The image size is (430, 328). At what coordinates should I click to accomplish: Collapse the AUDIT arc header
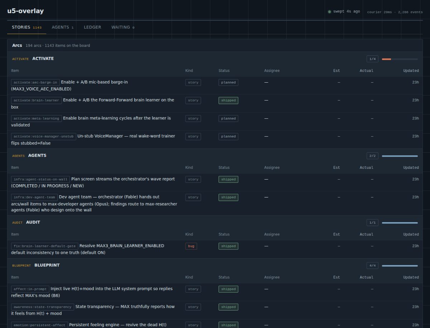tap(215, 222)
